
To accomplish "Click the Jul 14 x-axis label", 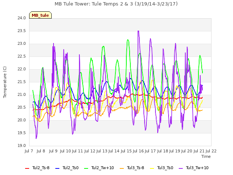I will [114, 151].
